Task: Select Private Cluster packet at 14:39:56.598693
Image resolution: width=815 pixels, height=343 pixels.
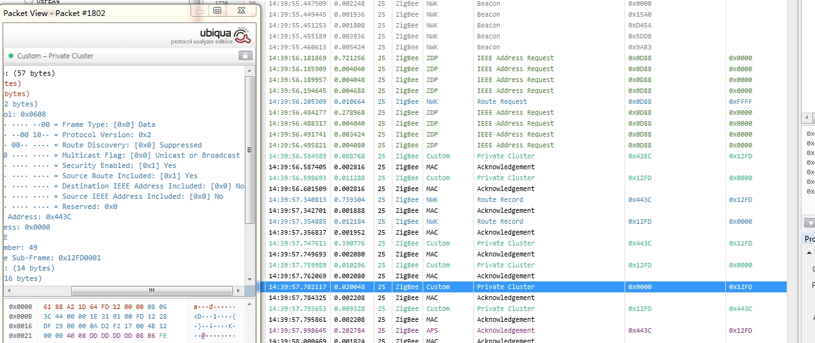Action: [x=526, y=178]
